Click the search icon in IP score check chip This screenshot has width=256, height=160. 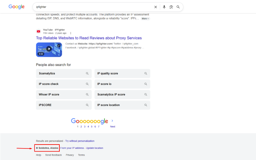(x=87, y=84)
